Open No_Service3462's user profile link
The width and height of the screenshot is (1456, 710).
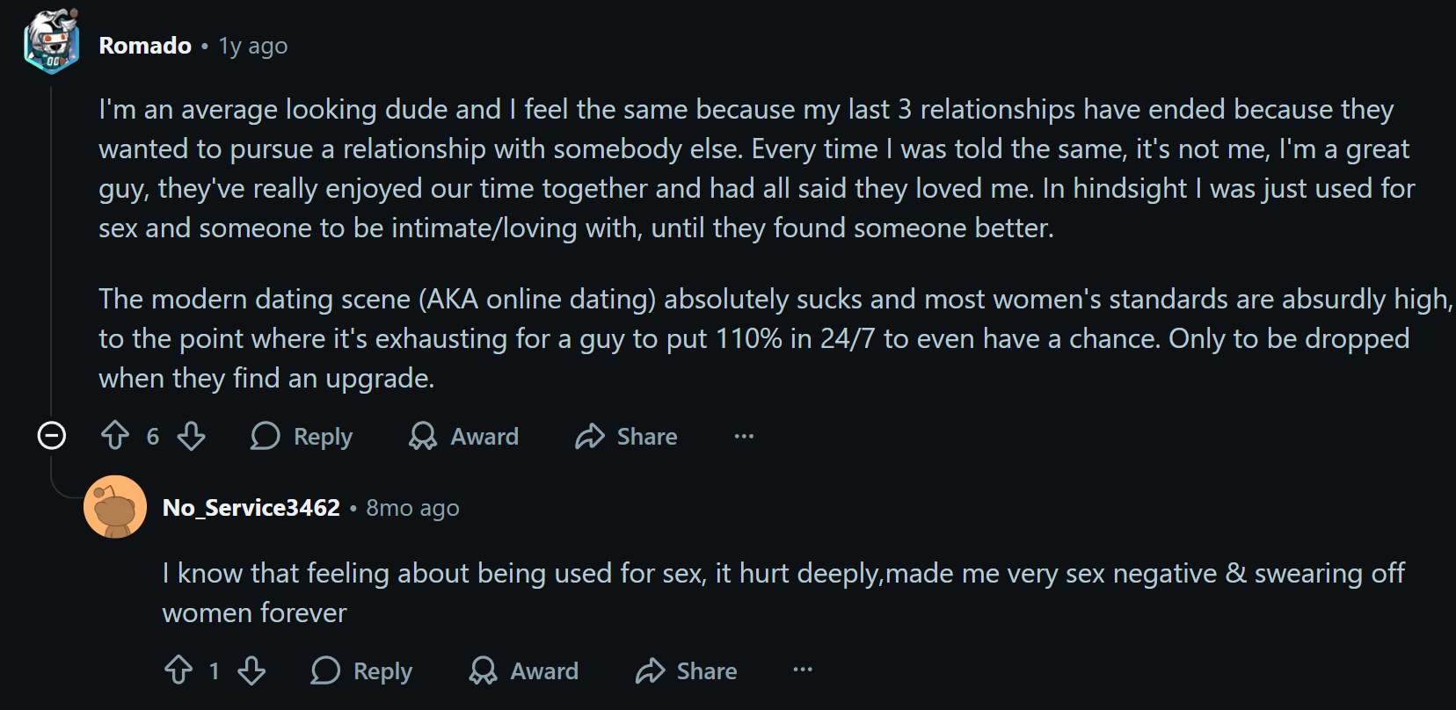[251, 508]
